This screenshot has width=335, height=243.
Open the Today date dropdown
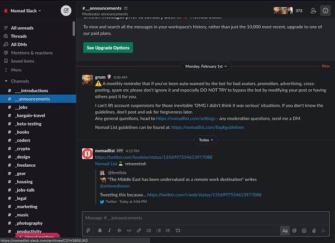click(x=205, y=140)
